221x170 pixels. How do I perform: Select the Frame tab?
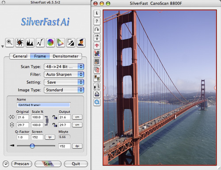(x=40, y=56)
